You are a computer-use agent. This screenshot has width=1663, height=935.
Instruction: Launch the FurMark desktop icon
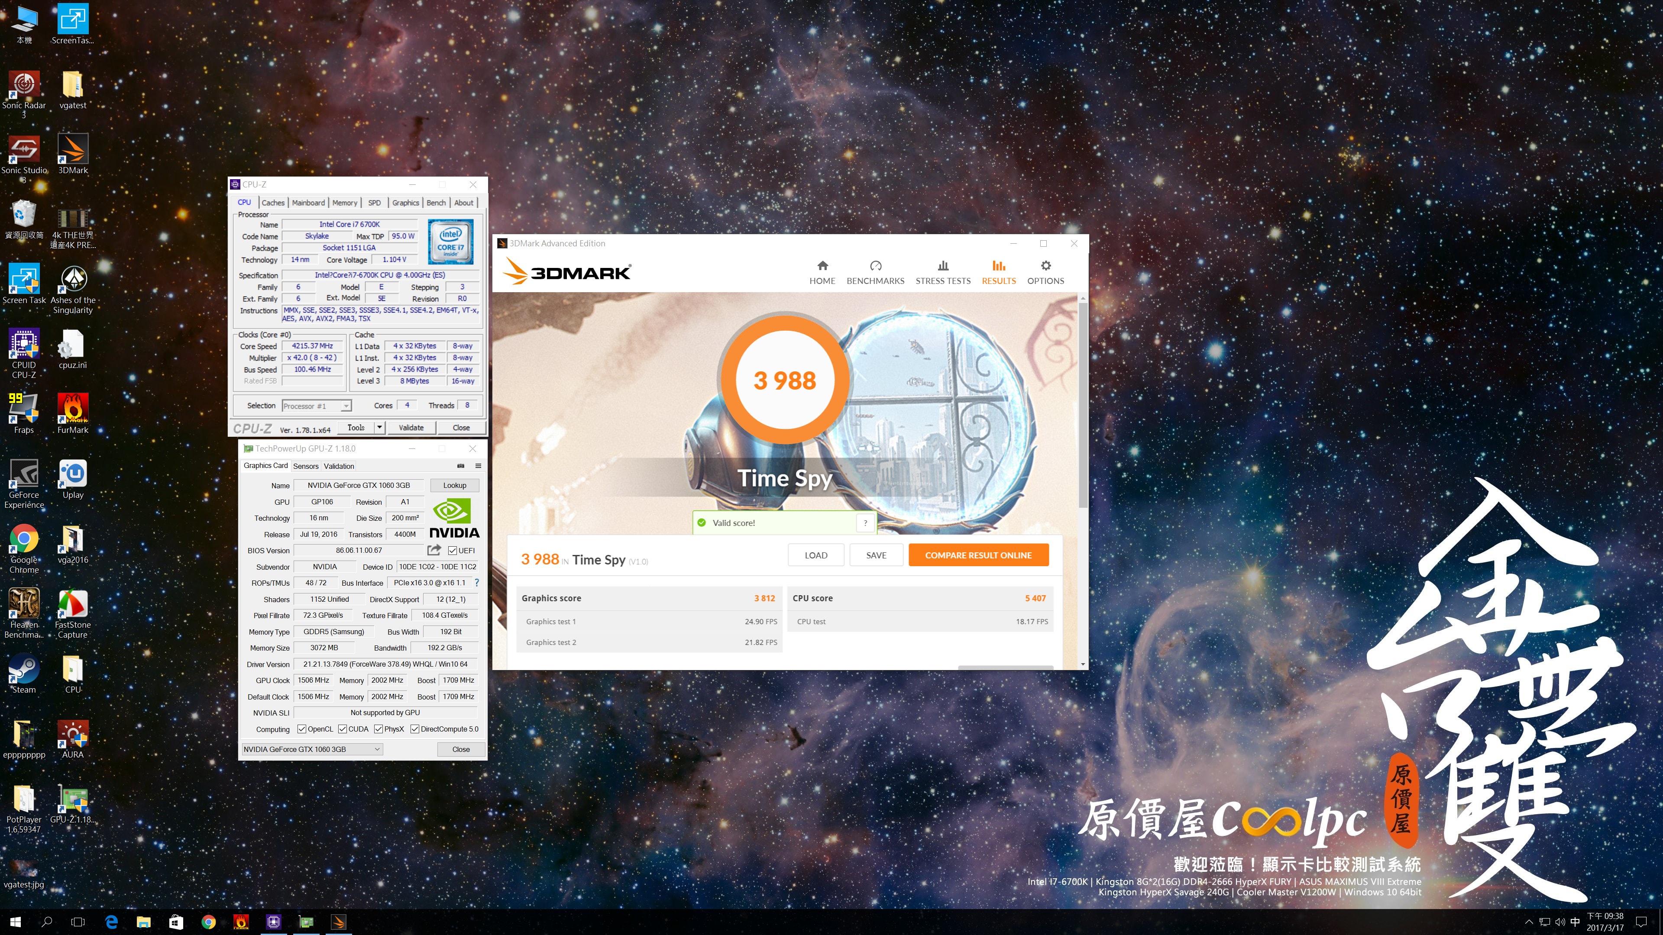click(73, 414)
